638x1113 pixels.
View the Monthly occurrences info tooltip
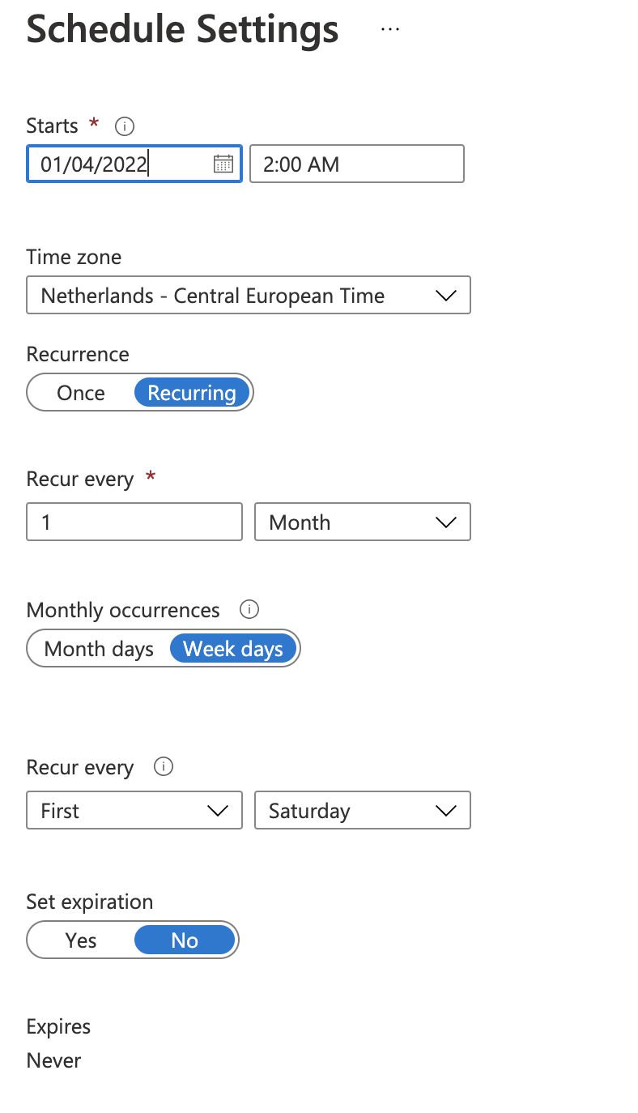(249, 609)
